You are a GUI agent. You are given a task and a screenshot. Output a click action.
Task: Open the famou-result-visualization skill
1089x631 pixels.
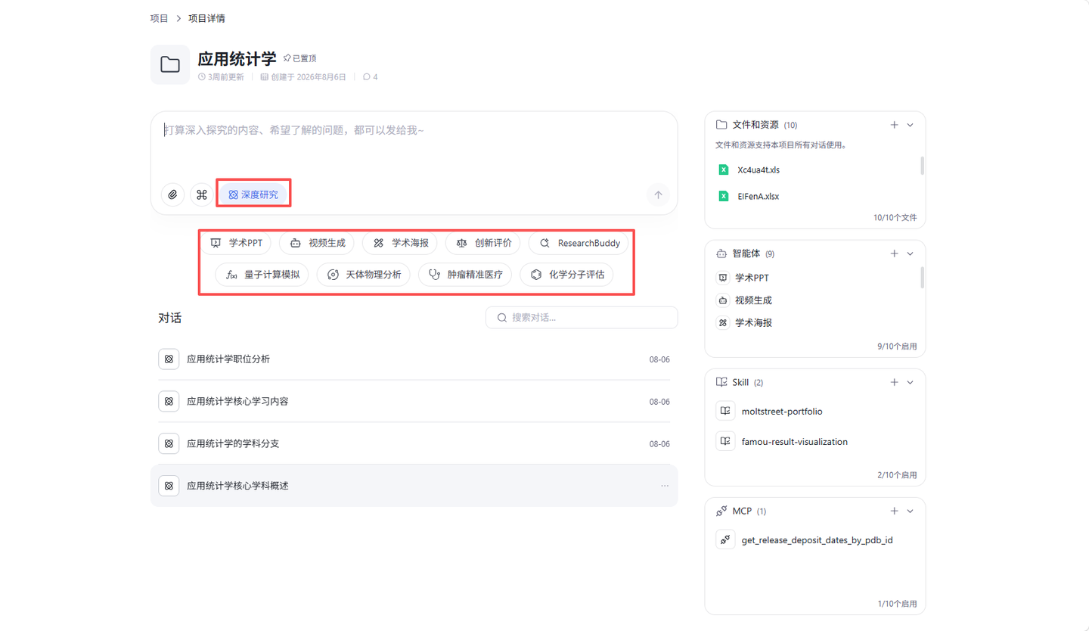(795, 442)
